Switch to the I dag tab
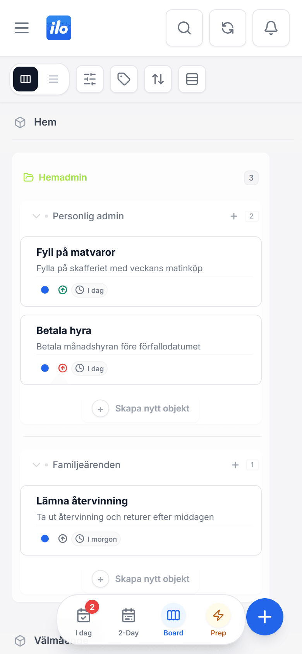 coord(84,620)
